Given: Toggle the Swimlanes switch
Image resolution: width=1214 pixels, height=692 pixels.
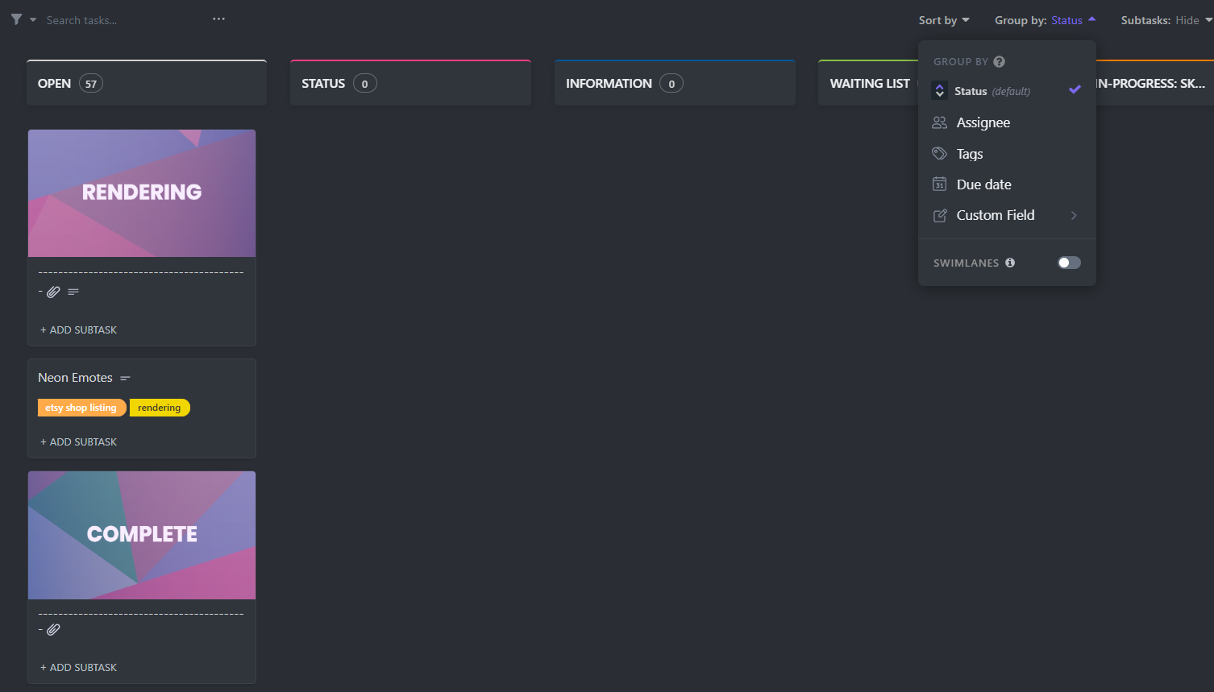Looking at the screenshot, I should [x=1069, y=263].
